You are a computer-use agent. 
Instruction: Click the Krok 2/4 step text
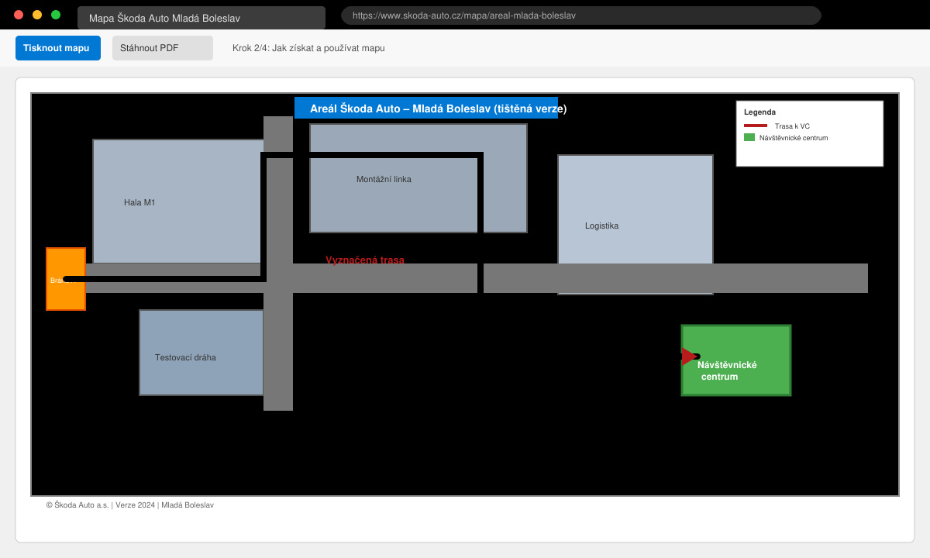tap(308, 48)
